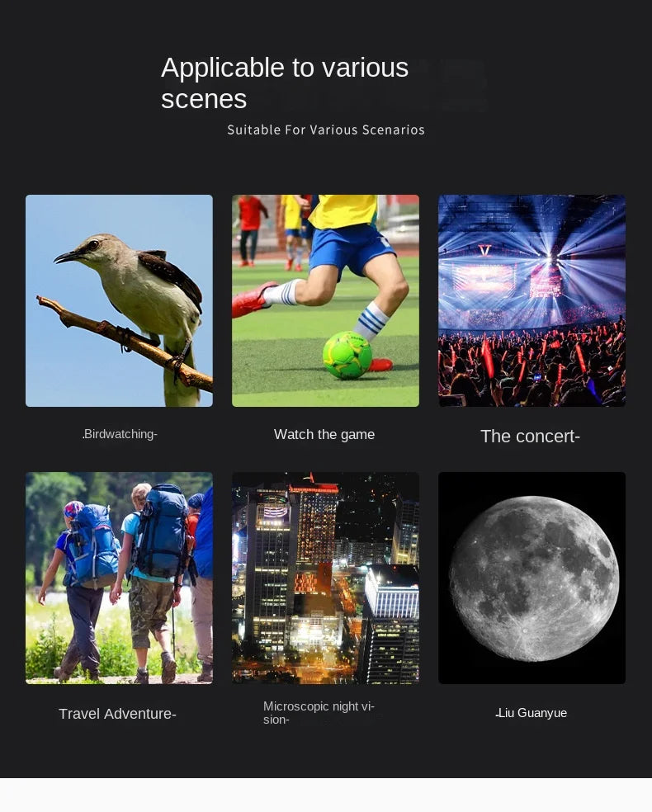
Task: Select the soccer player kicking ball image
Action: coord(325,300)
